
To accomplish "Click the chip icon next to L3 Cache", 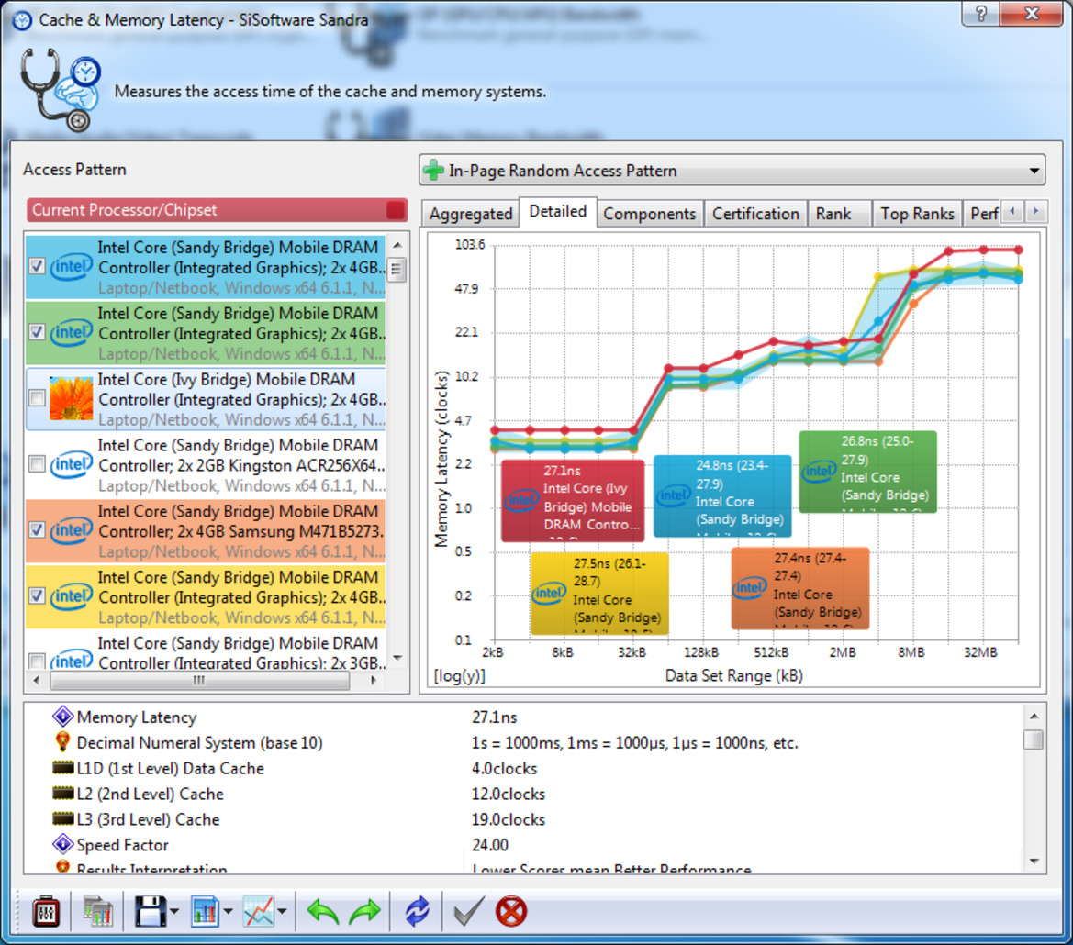I will coord(63,818).
